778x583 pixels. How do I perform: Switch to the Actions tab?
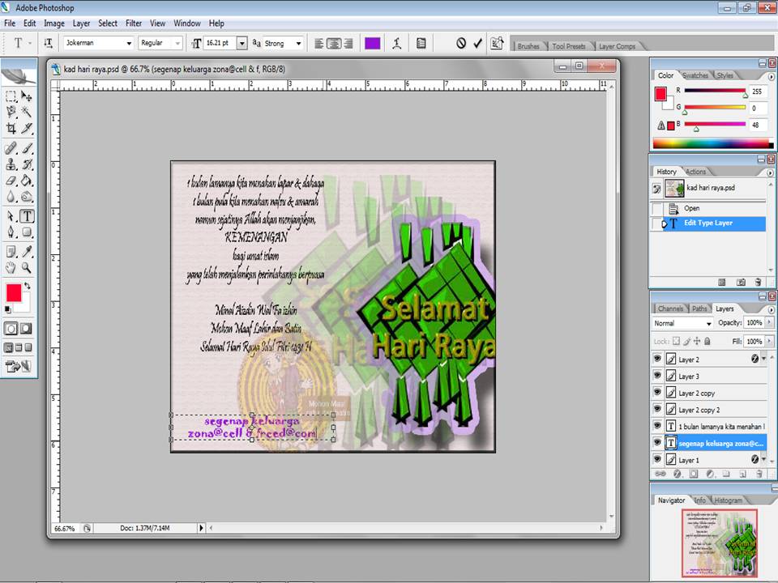tap(695, 172)
